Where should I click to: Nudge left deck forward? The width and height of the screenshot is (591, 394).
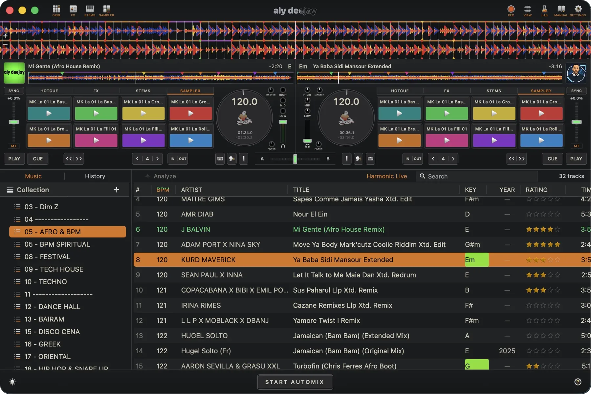79,159
